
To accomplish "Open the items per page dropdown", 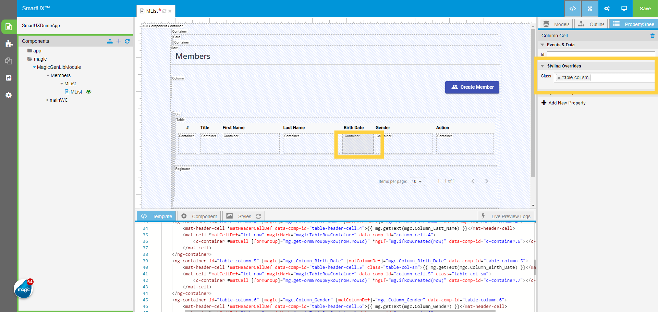I will pos(417,182).
